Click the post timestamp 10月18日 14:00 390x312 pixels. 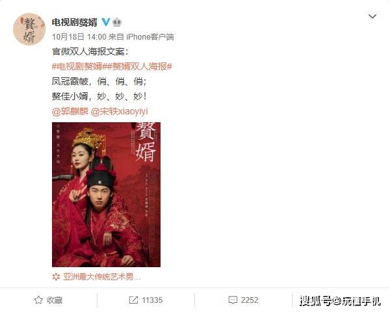coord(79,37)
